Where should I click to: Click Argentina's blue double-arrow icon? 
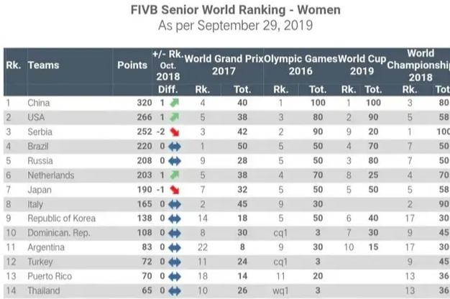[x=175, y=248]
